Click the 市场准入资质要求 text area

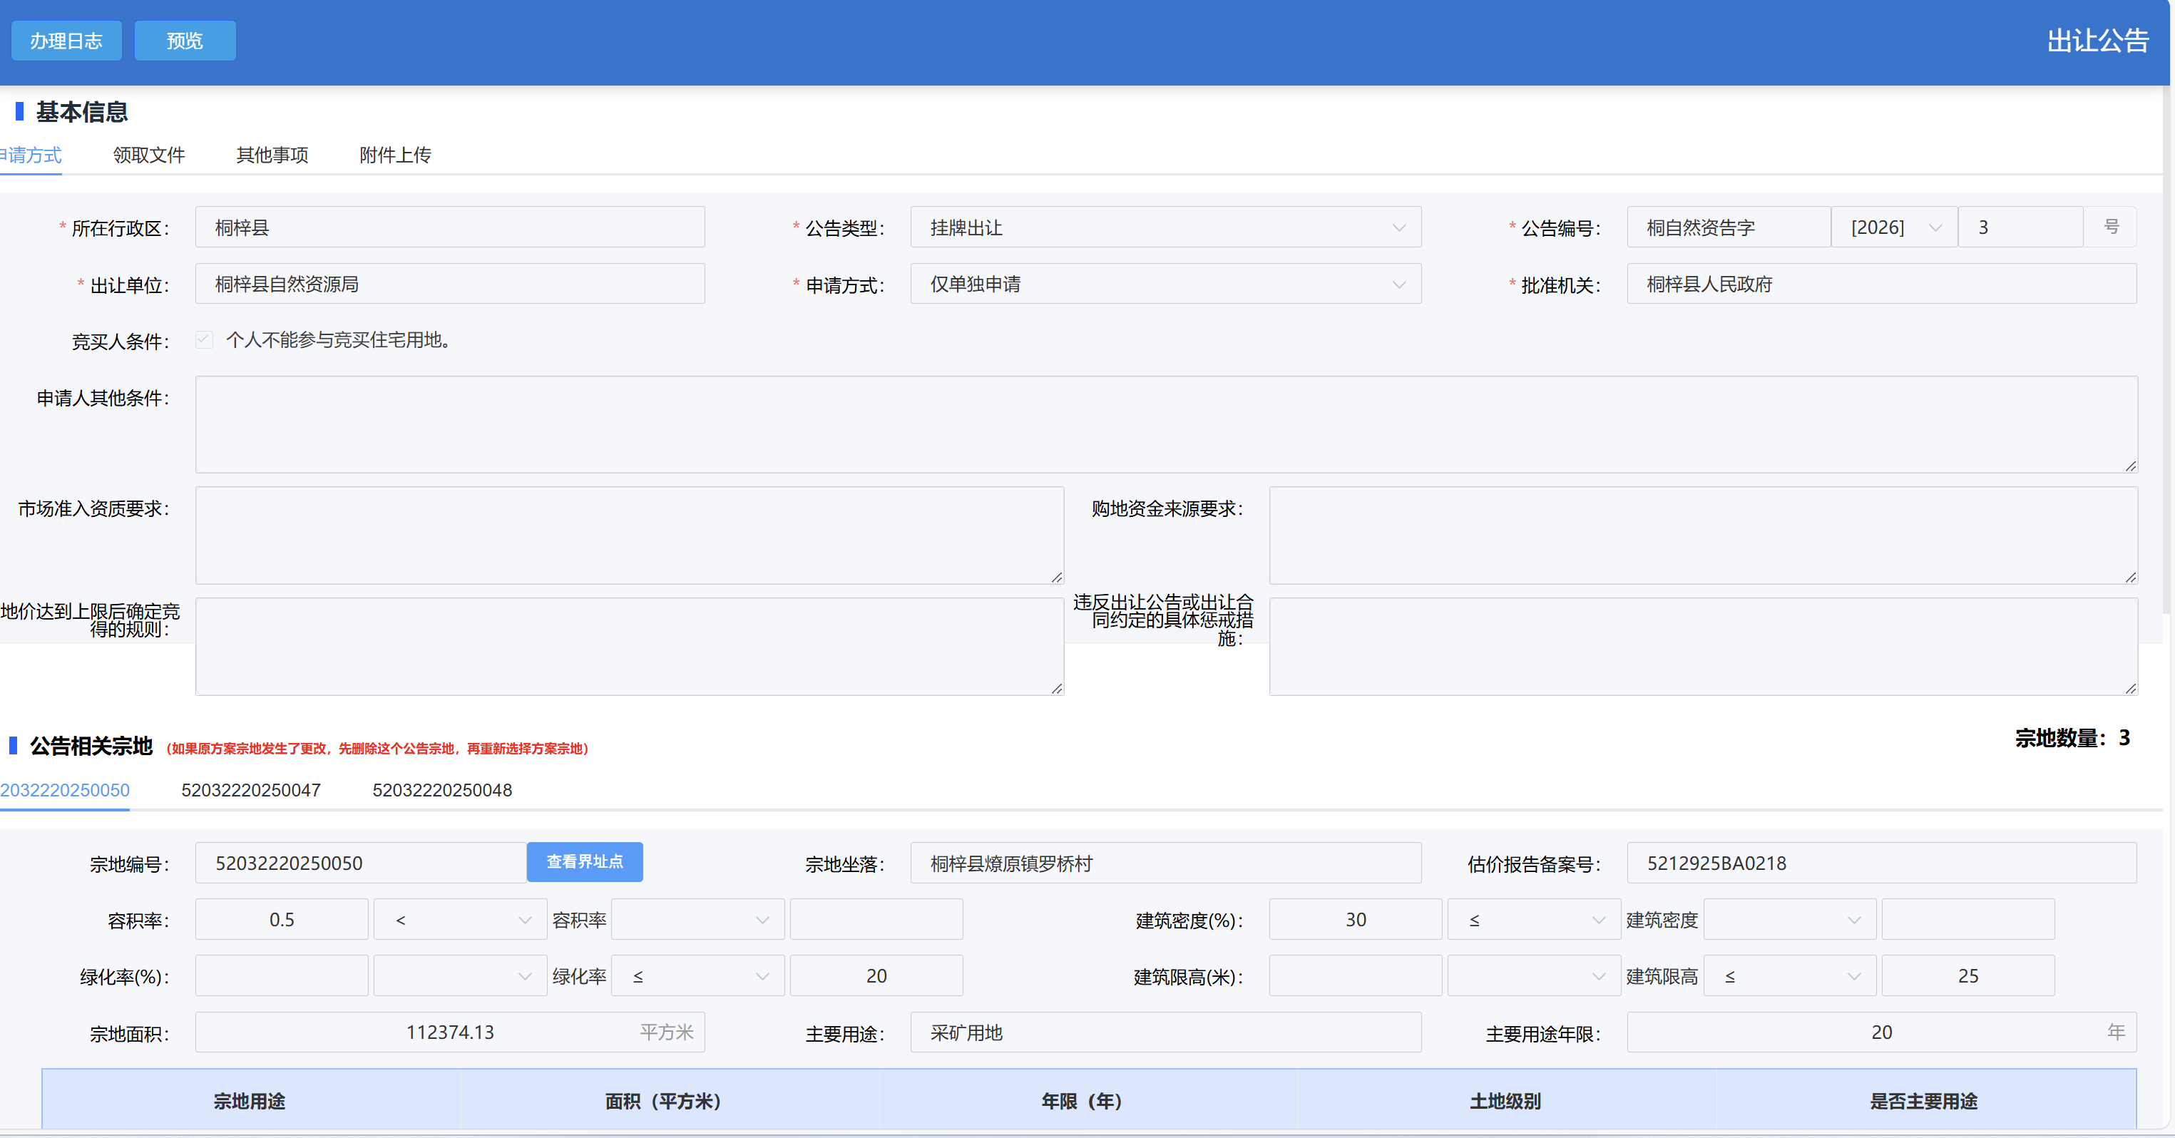(629, 534)
